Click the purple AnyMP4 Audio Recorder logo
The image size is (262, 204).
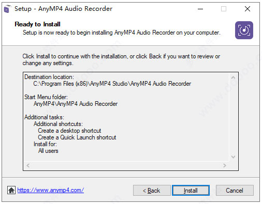(244, 30)
